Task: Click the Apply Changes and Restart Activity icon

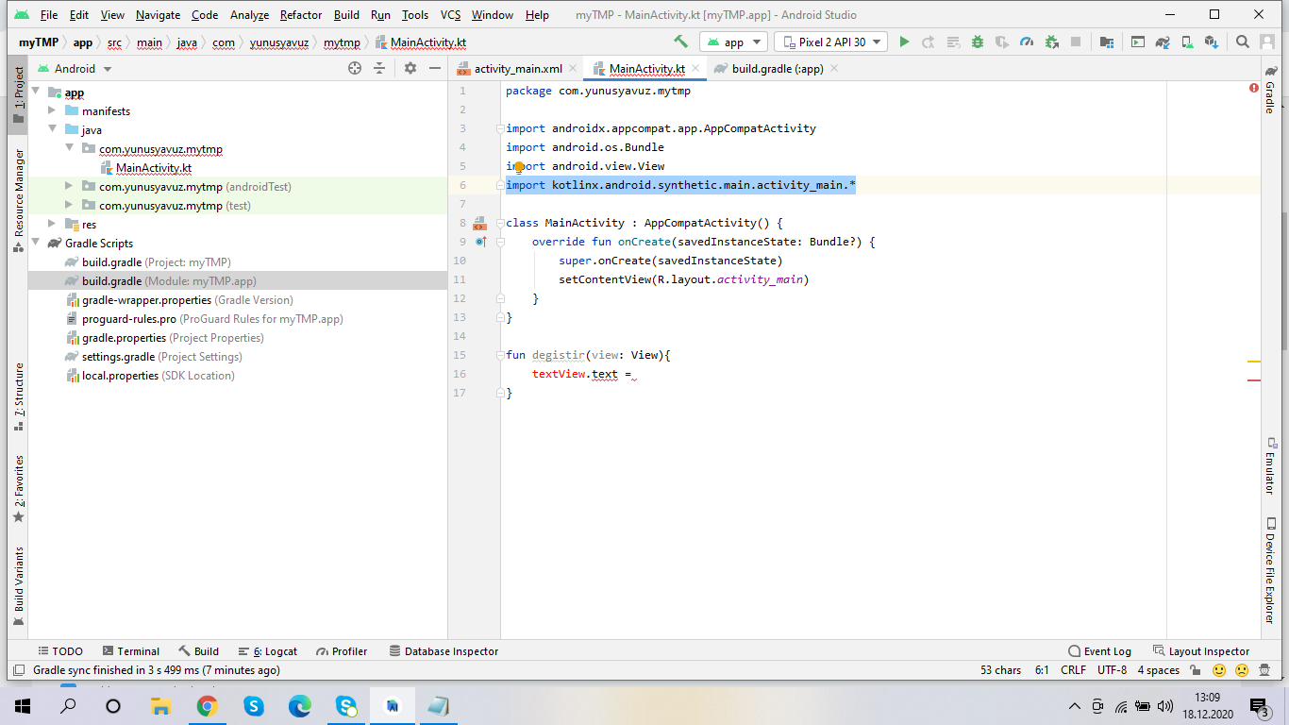Action: click(929, 42)
